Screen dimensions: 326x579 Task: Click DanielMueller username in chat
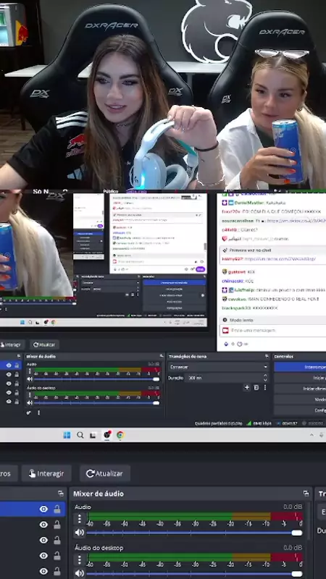click(249, 203)
